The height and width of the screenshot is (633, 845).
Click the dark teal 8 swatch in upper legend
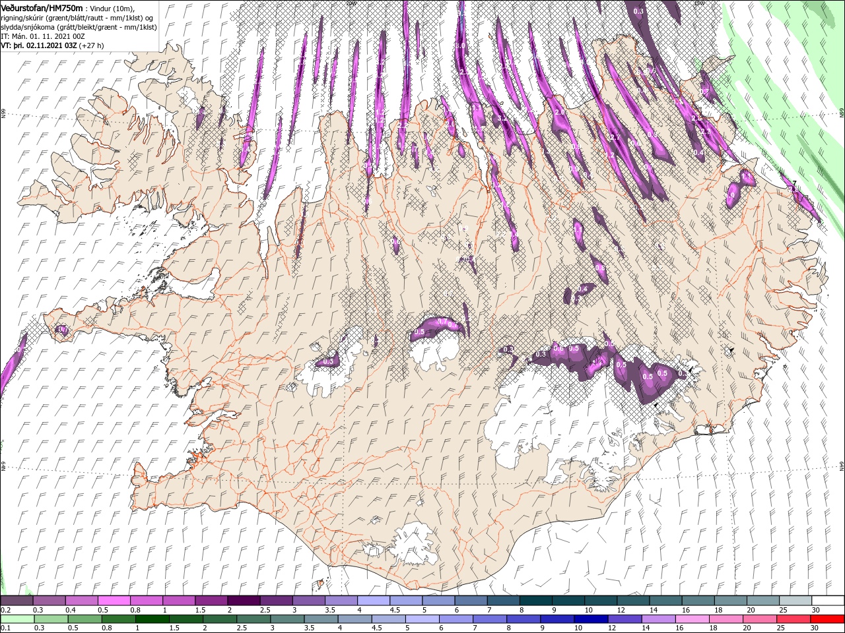535,601
